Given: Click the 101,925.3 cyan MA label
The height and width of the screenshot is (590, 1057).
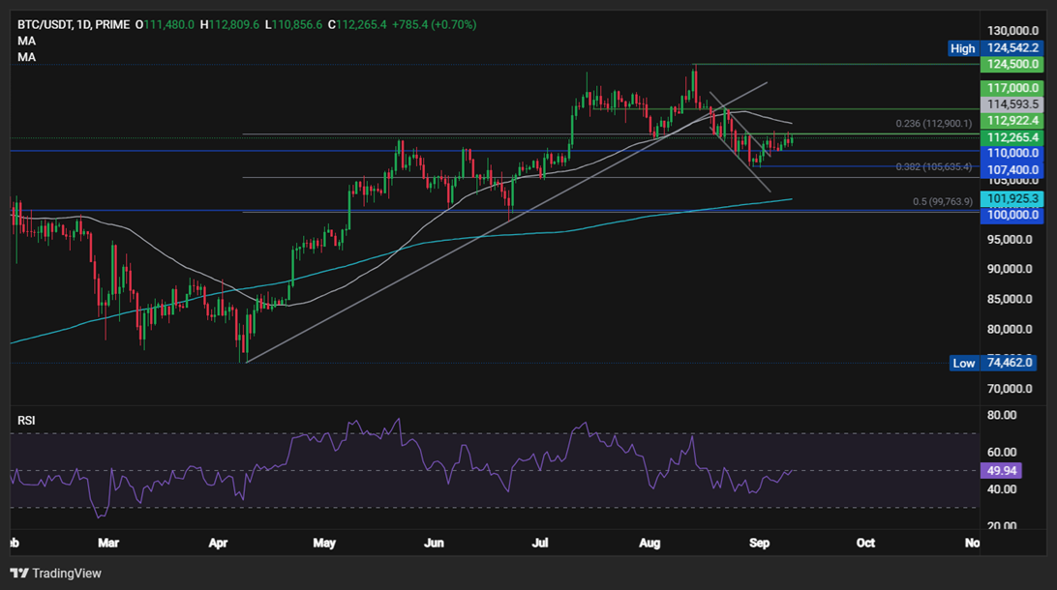Looking at the screenshot, I should (x=1012, y=198).
